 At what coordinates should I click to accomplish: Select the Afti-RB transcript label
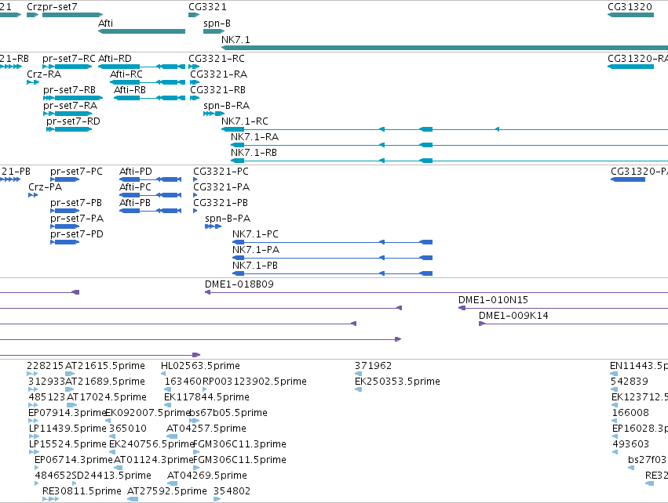tap(130, 90)
